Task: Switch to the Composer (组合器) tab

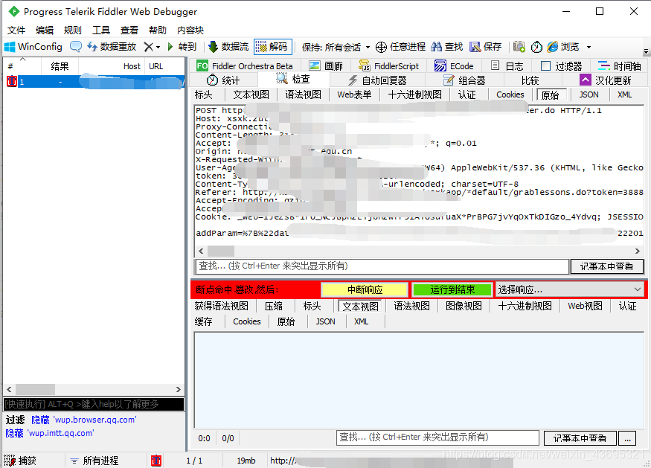Action: pyautogui.click(x=464, y=80)
